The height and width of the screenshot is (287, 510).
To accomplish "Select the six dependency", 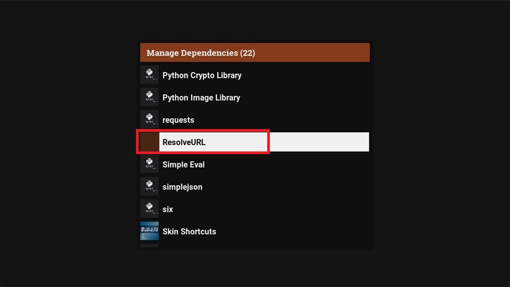I will point(254,208).
